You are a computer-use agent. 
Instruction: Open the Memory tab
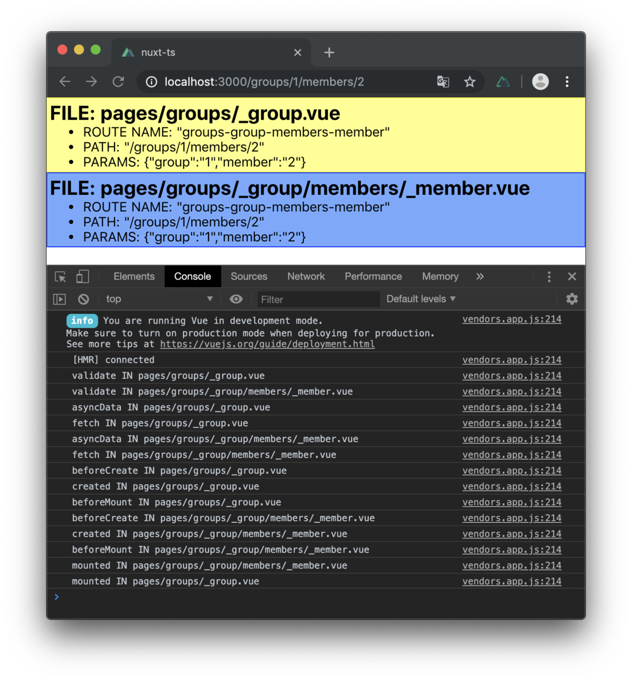pyautogui.click(x=440, y=276)
